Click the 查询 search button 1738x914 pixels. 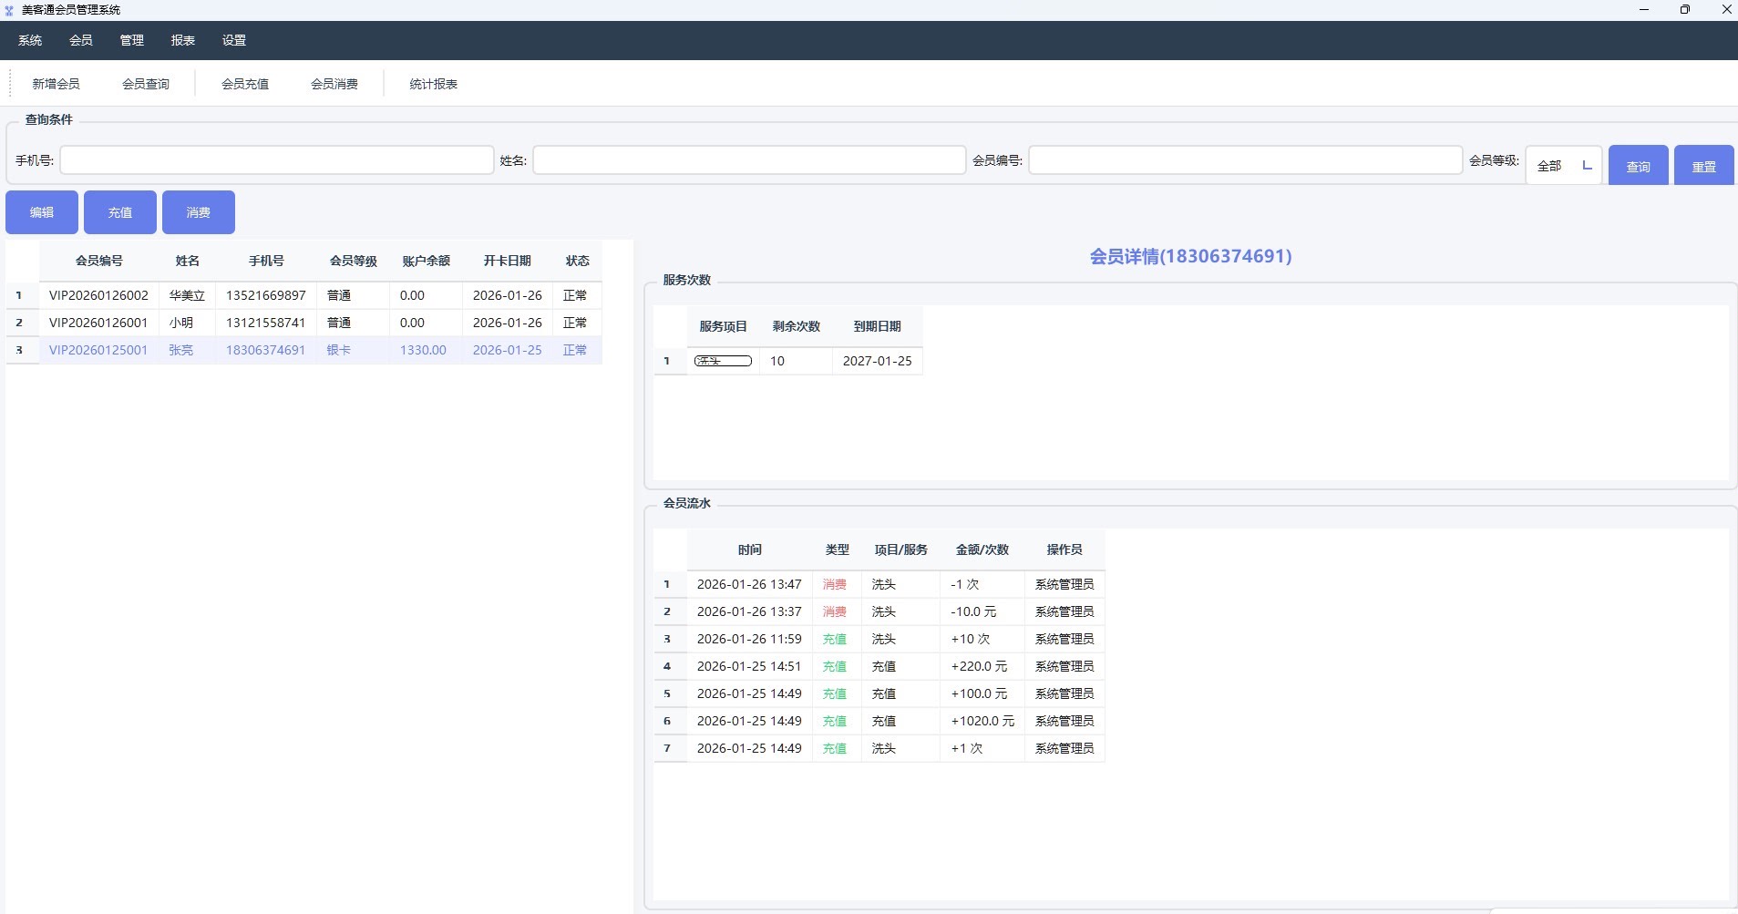click(x=1638, y=166)
